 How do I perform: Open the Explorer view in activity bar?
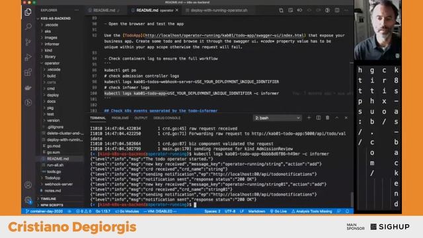pos(28,12)
